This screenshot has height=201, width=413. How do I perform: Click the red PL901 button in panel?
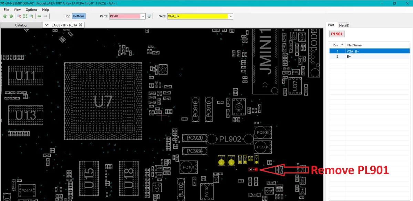337,34
